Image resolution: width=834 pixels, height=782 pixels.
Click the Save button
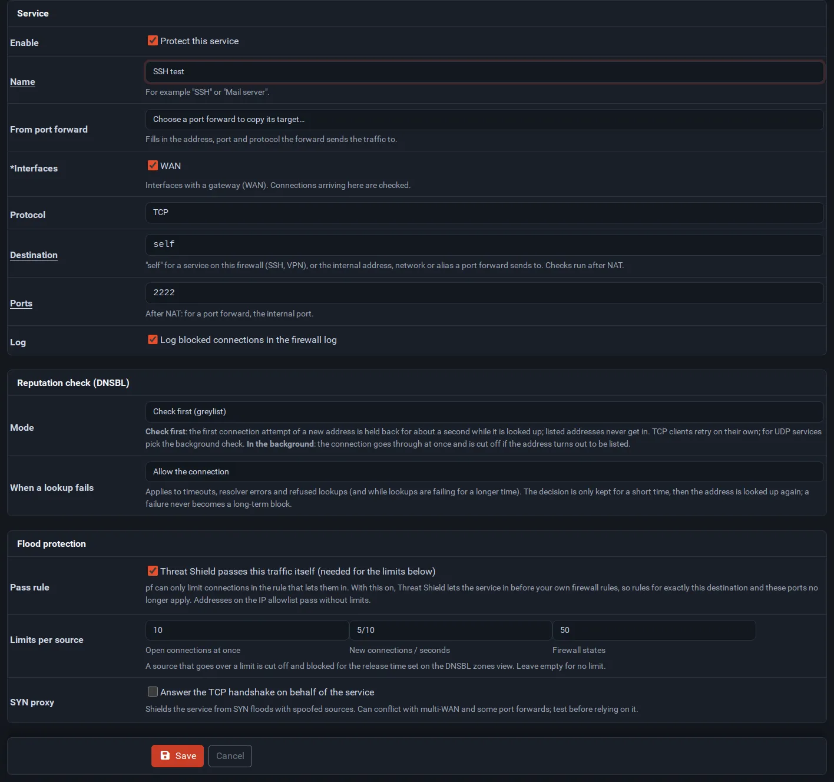177,756
